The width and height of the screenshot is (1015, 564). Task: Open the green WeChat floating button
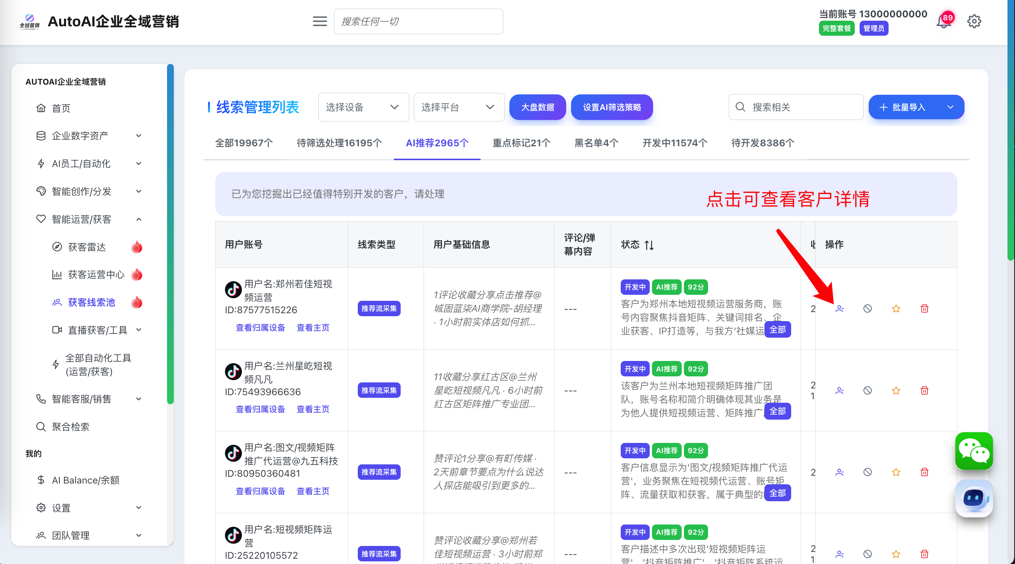[x=974, y=450]
